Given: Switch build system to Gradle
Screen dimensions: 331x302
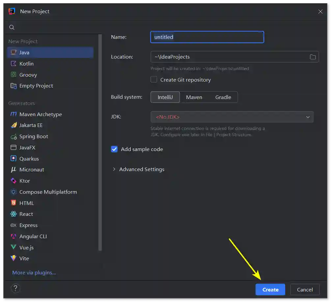Looking at the screenshot, I should [223, 97].
